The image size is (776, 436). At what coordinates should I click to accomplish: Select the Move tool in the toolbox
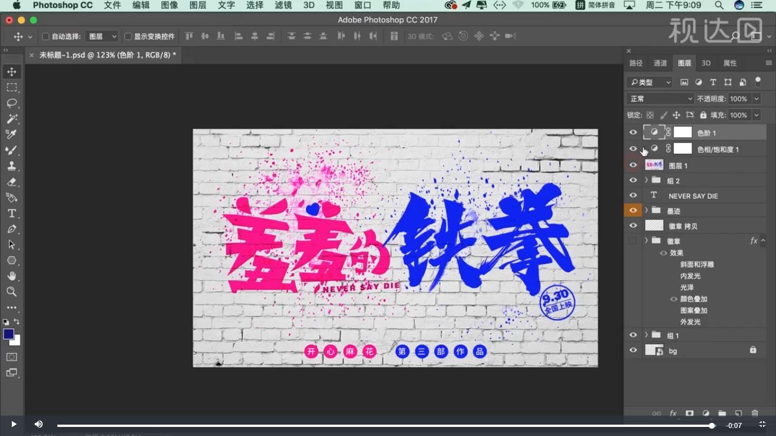pyautogui.click(x=11, y=72)
